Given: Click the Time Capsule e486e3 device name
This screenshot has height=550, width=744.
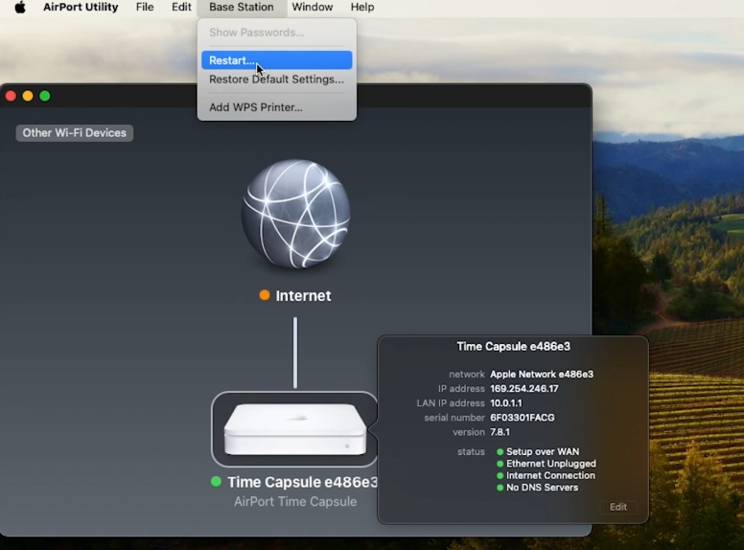Looking at the screenshot, I should [x=303, y=482].
